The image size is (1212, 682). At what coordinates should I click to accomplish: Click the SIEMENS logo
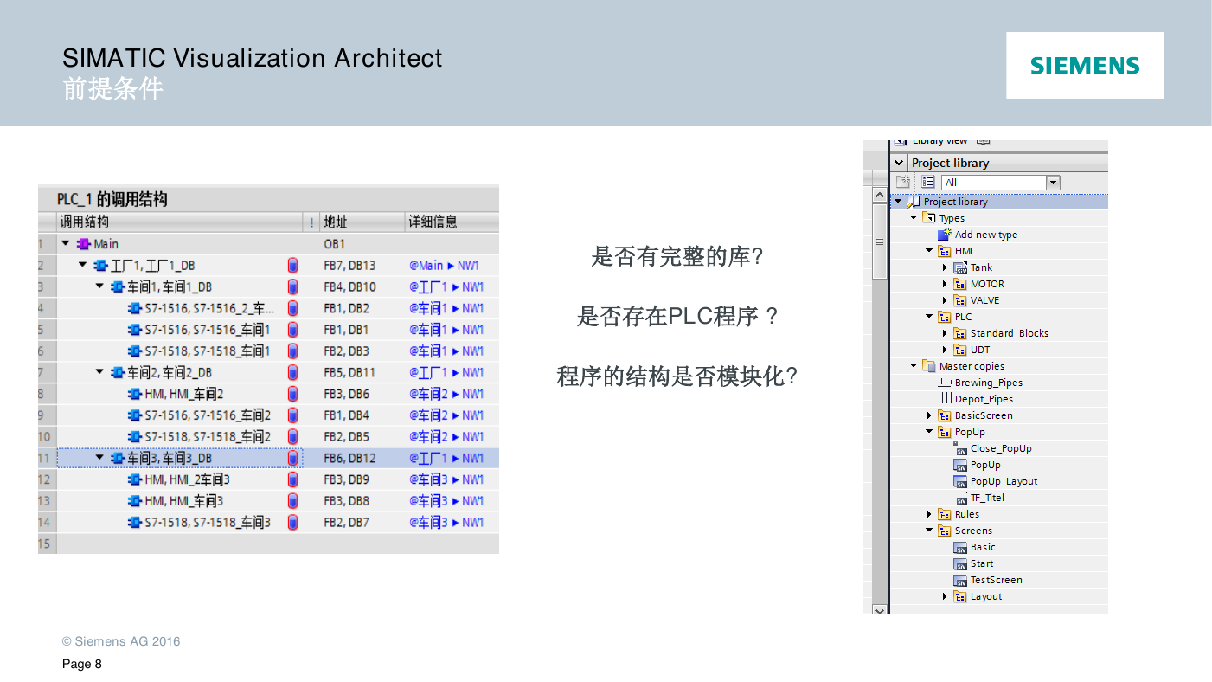pyautogui.click(x=1085, y=66)
